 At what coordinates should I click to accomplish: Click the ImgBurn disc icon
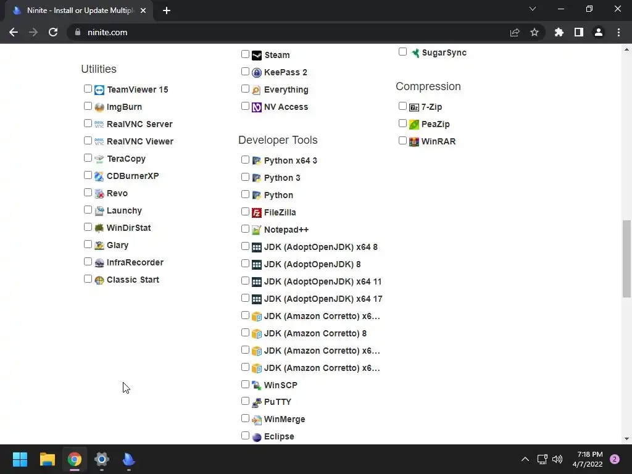(99, 107)
